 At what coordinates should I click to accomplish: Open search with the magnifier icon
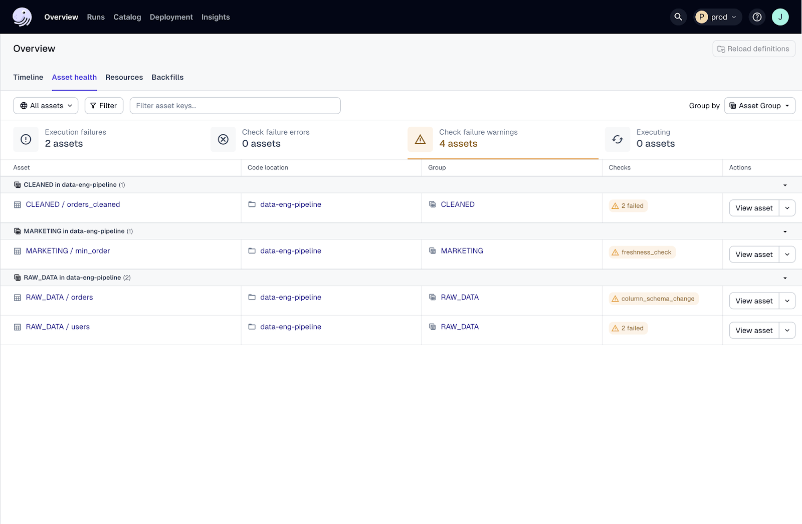point(678,17)
